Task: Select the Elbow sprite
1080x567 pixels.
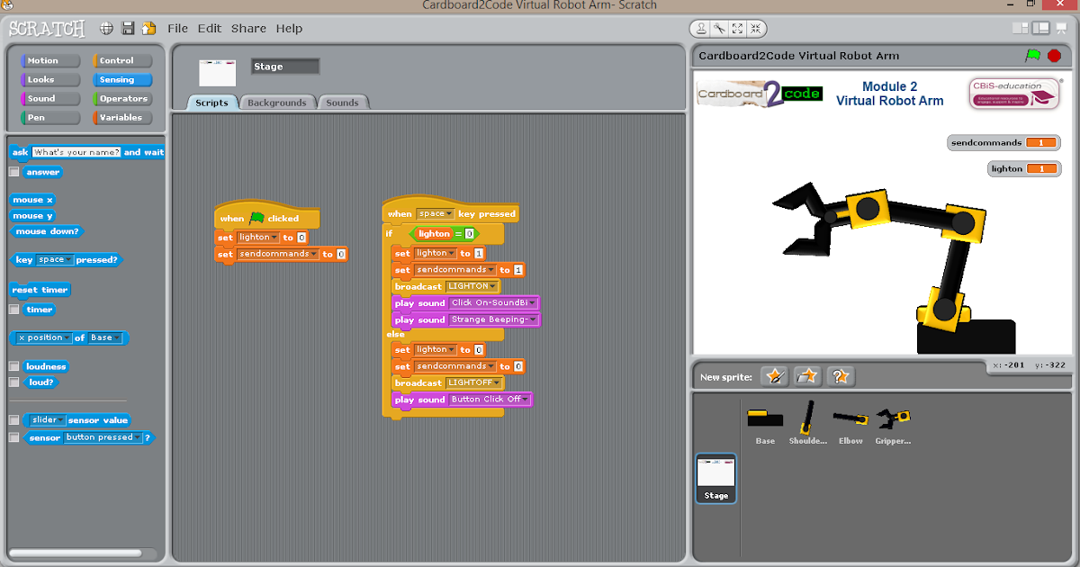Action: 850,423
